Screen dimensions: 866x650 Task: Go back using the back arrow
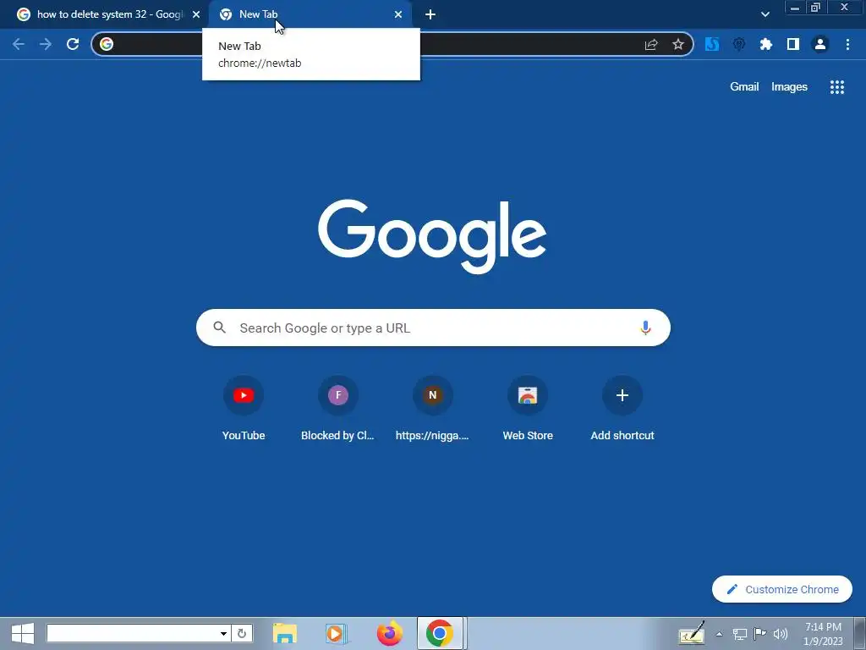(19, 44)
